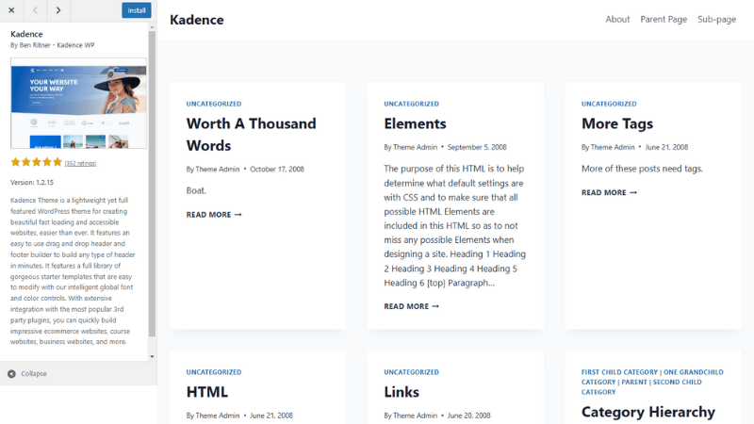Close the theme preview panel
754x424 pixels.
click(11, 10)
